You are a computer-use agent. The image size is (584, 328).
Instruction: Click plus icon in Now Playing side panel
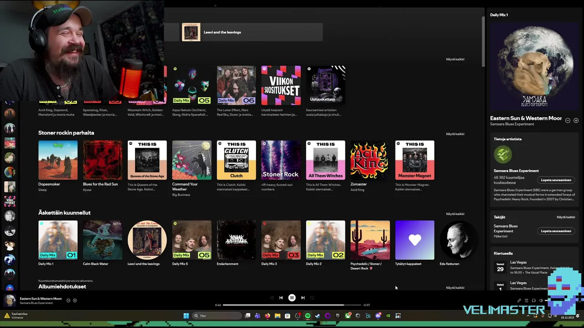576,121
